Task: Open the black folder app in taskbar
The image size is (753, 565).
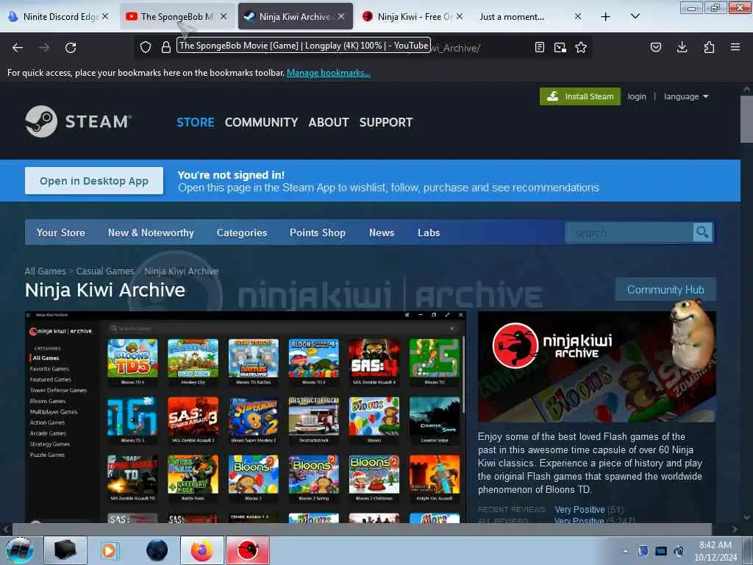Action: pyautogui.click(x=65, y=550)
